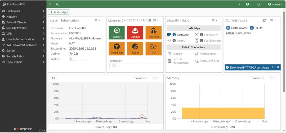Open the Licenses widget menu

click(x=156, y=20)
